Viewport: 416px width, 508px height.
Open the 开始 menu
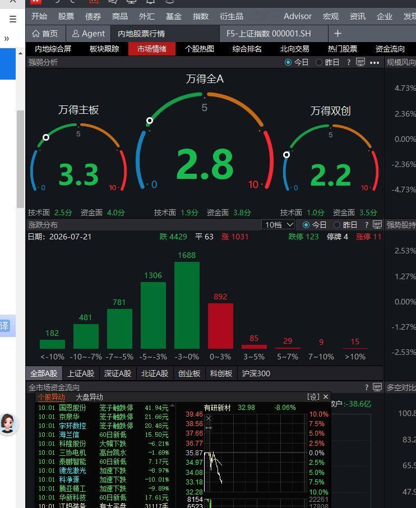pos(39,16)
